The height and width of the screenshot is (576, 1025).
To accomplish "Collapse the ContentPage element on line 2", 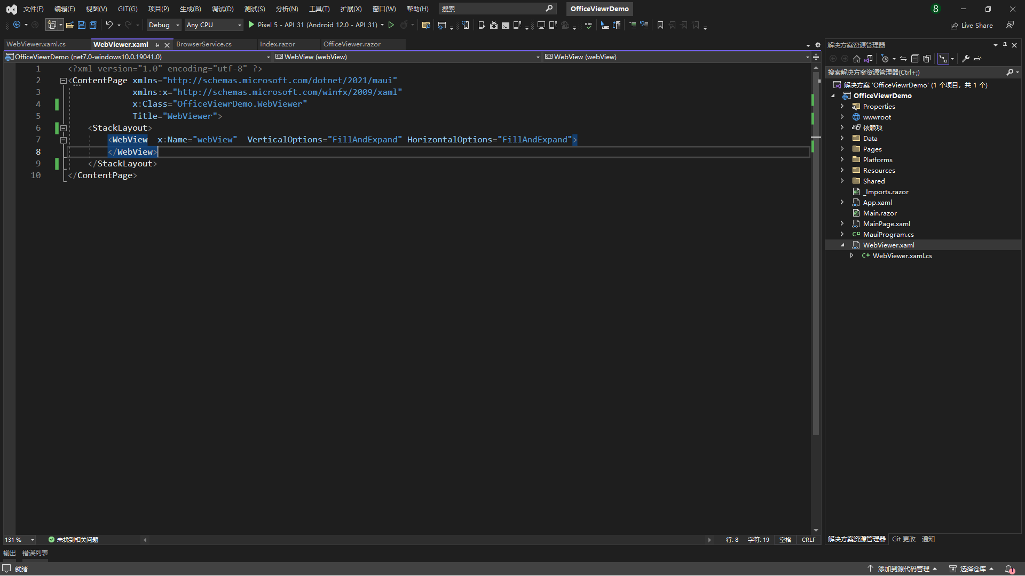I will click(63, 81).
